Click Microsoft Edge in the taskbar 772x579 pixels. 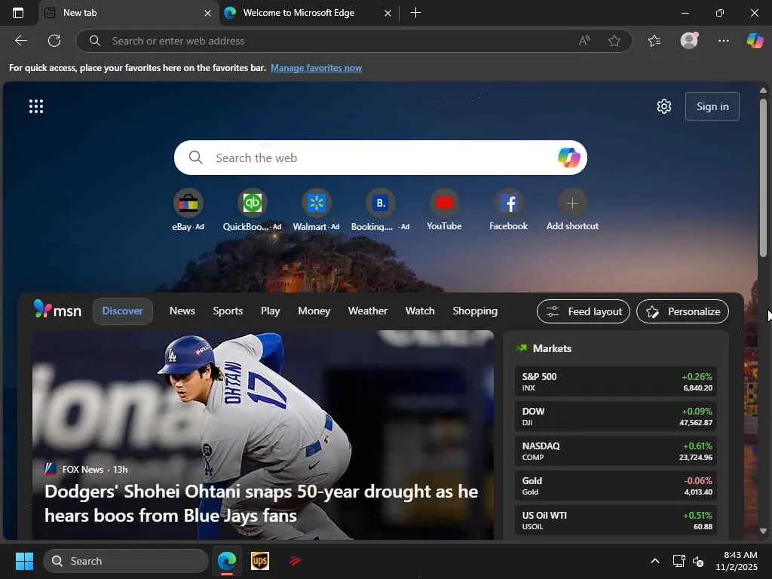pos(227,561)
